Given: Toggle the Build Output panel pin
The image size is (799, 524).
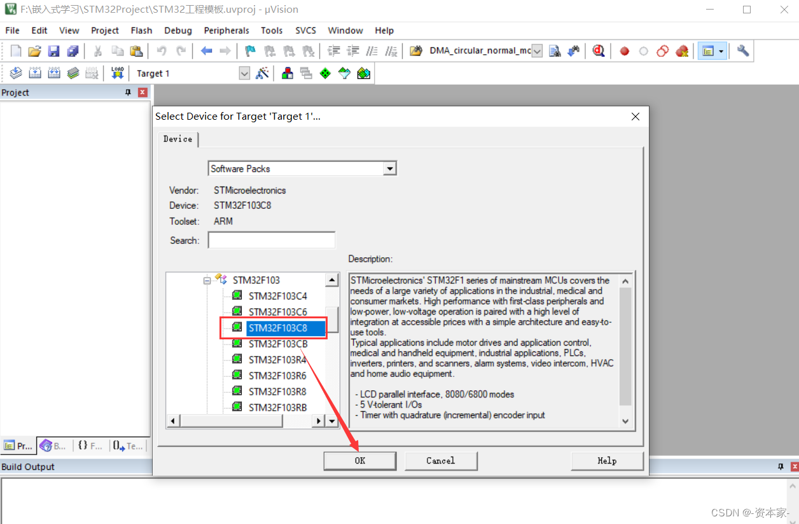Looking at the screenshot, I should coord(781,467).
